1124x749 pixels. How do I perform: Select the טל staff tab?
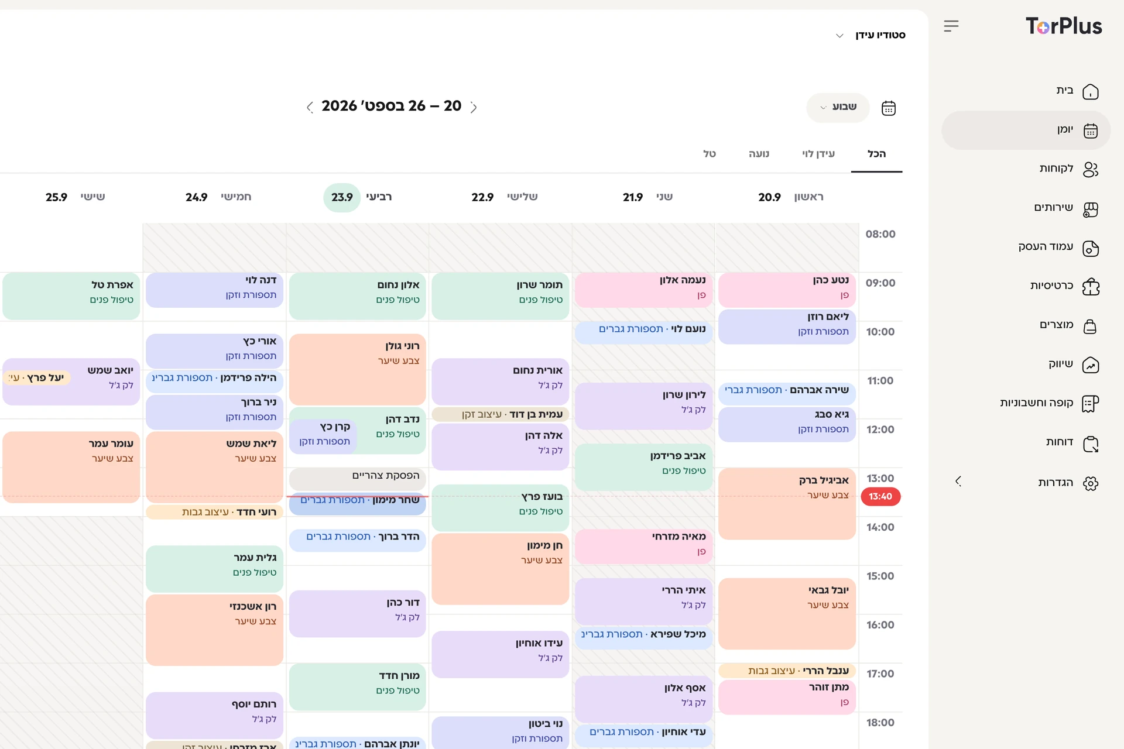(x=710, y=154)
